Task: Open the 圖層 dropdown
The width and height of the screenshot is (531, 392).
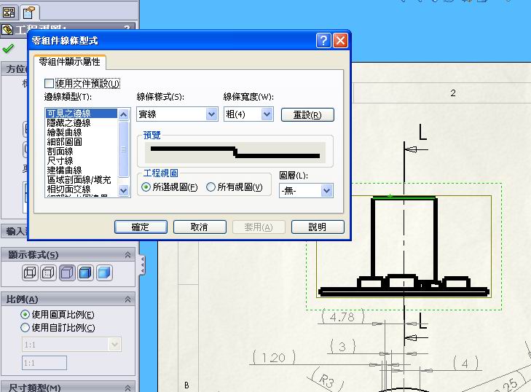Action: click(327, 191)
